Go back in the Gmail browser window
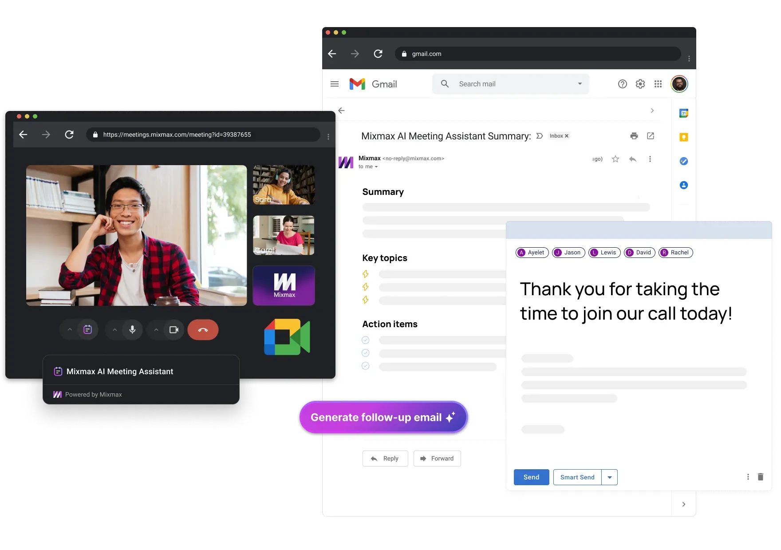 [332, 54]
